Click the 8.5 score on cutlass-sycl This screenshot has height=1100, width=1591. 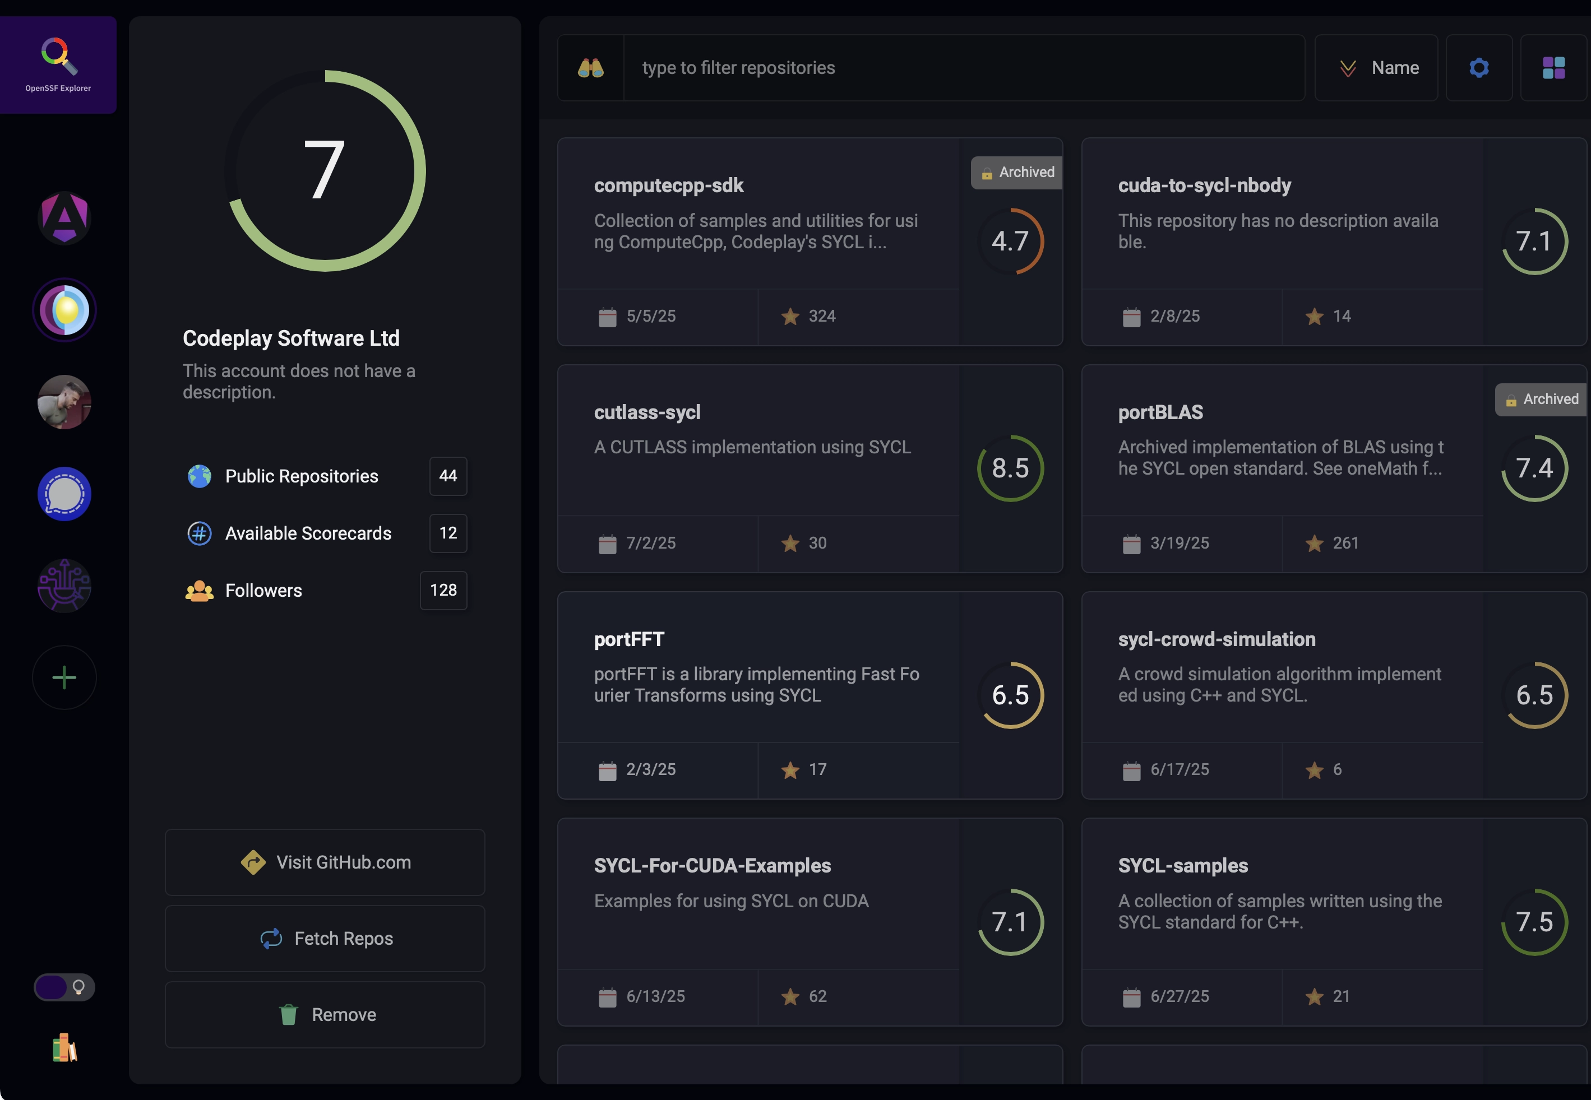(x=1011, y=468)
